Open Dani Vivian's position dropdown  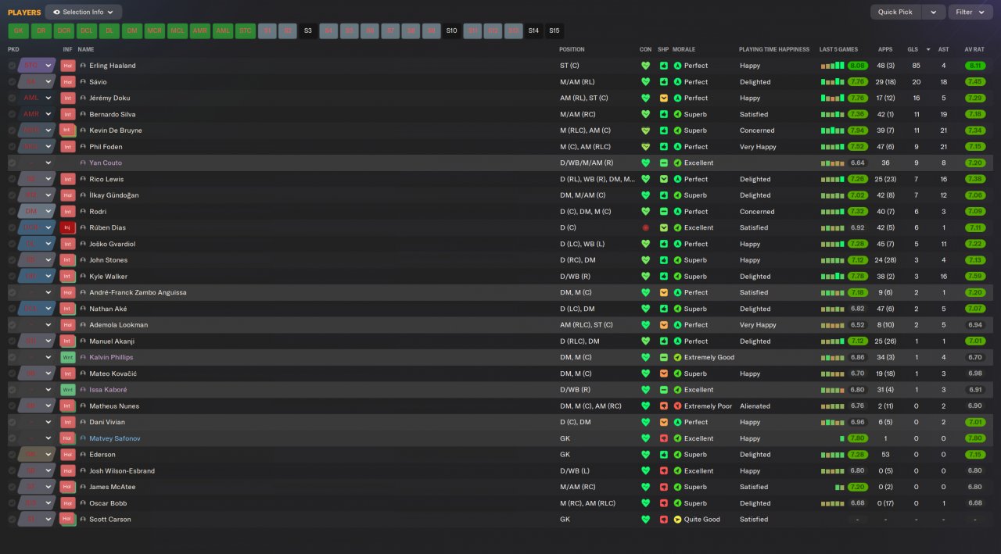coord(37,422)
